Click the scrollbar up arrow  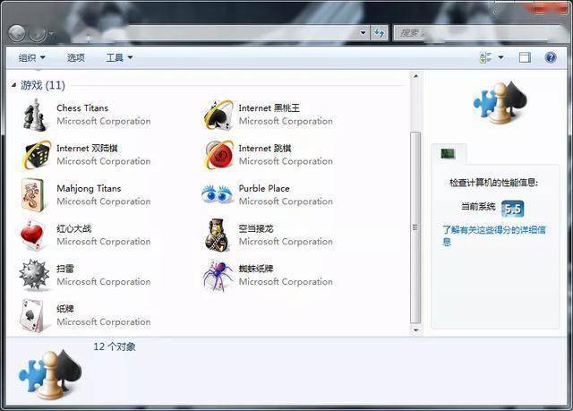(415, 76)
